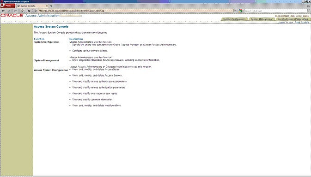Click 'View and modify common information' text

(92, 100)
